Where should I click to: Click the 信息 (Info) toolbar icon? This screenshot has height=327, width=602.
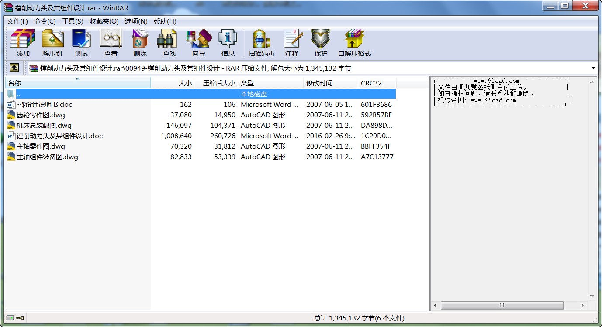[228, 42]
